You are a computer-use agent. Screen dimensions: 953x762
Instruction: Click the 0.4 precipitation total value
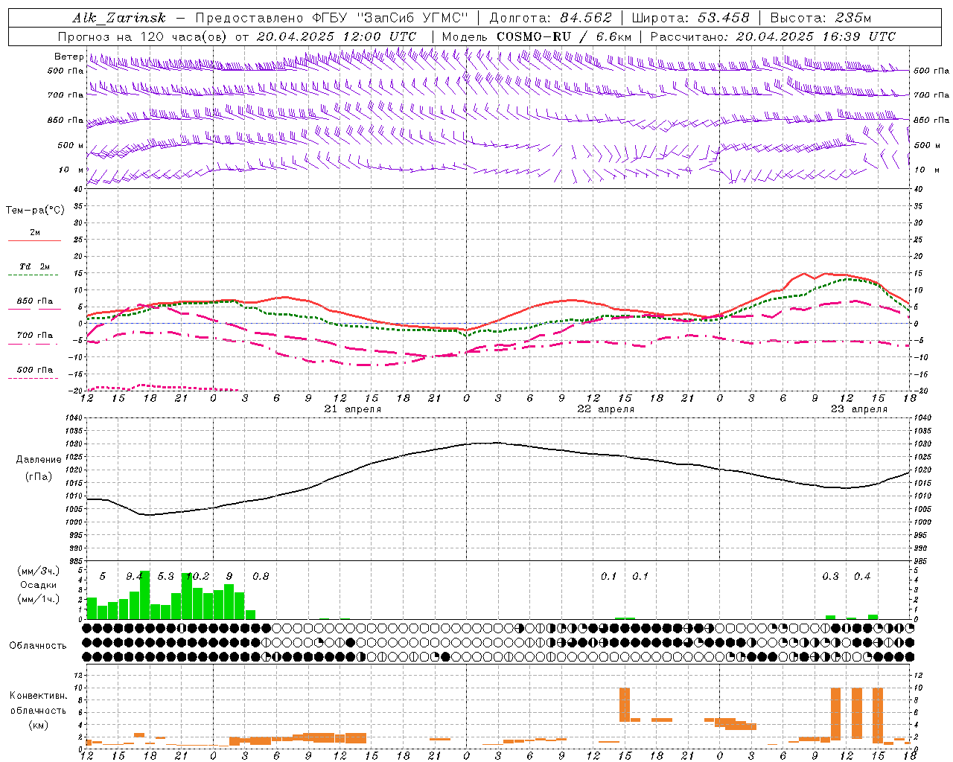[x=862, y=576]
